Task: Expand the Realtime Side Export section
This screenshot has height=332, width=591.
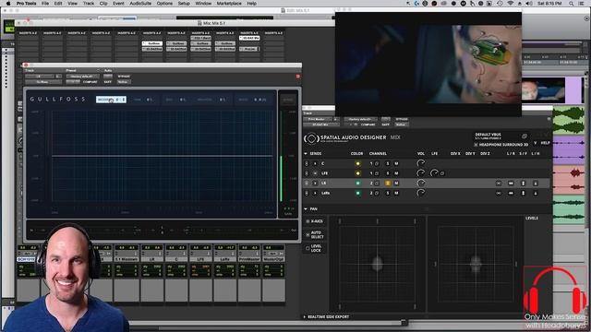Action: (x=305, y=317)
